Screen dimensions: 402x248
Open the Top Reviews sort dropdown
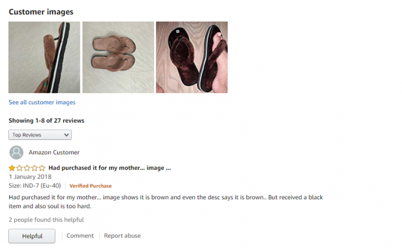coord(40,135)
